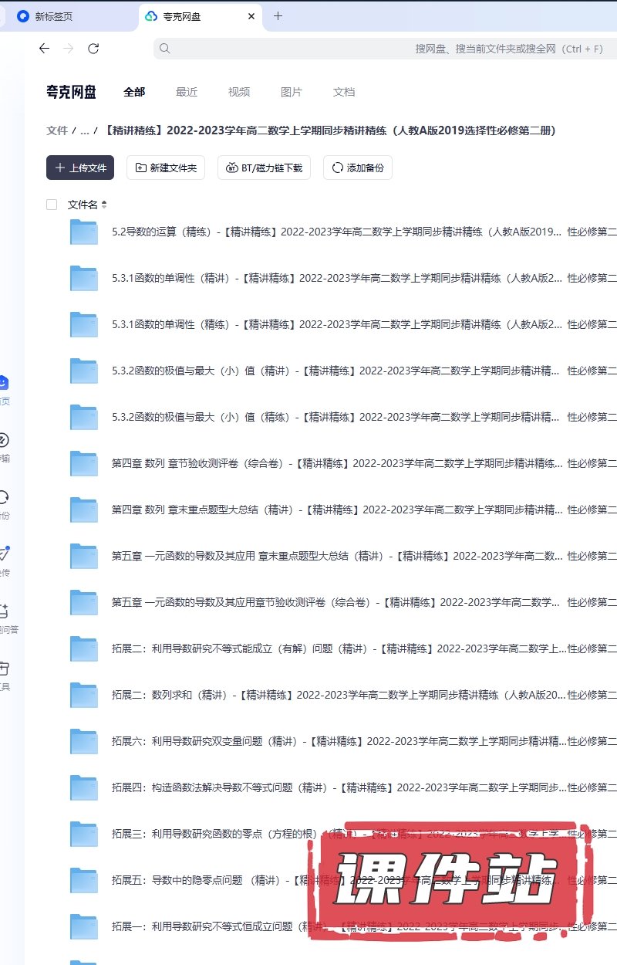This screenshot has width=617, height=965.
Task: Click the 新建文件夹 button
Action: (x=166, y=168)
